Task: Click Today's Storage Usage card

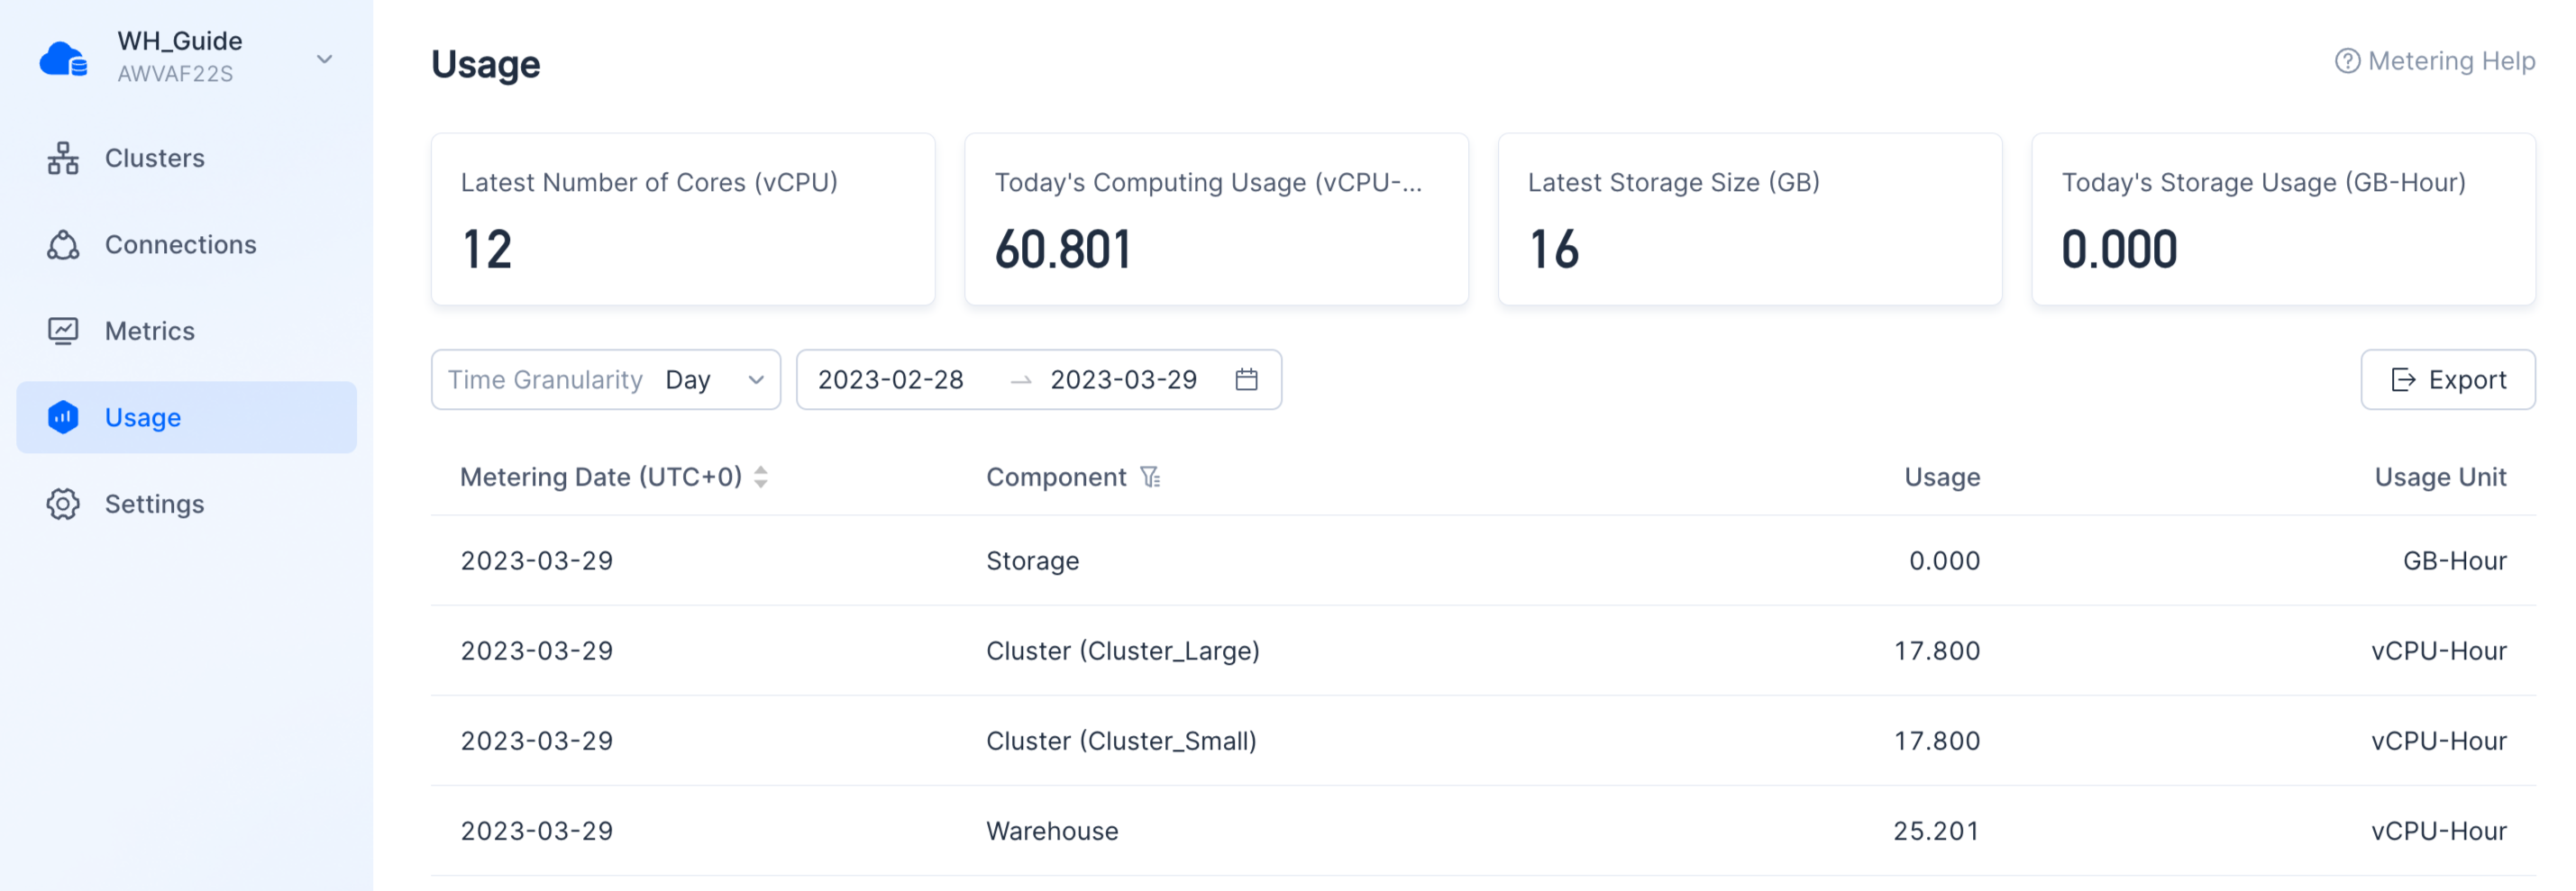Action: tap(2283, 219)
